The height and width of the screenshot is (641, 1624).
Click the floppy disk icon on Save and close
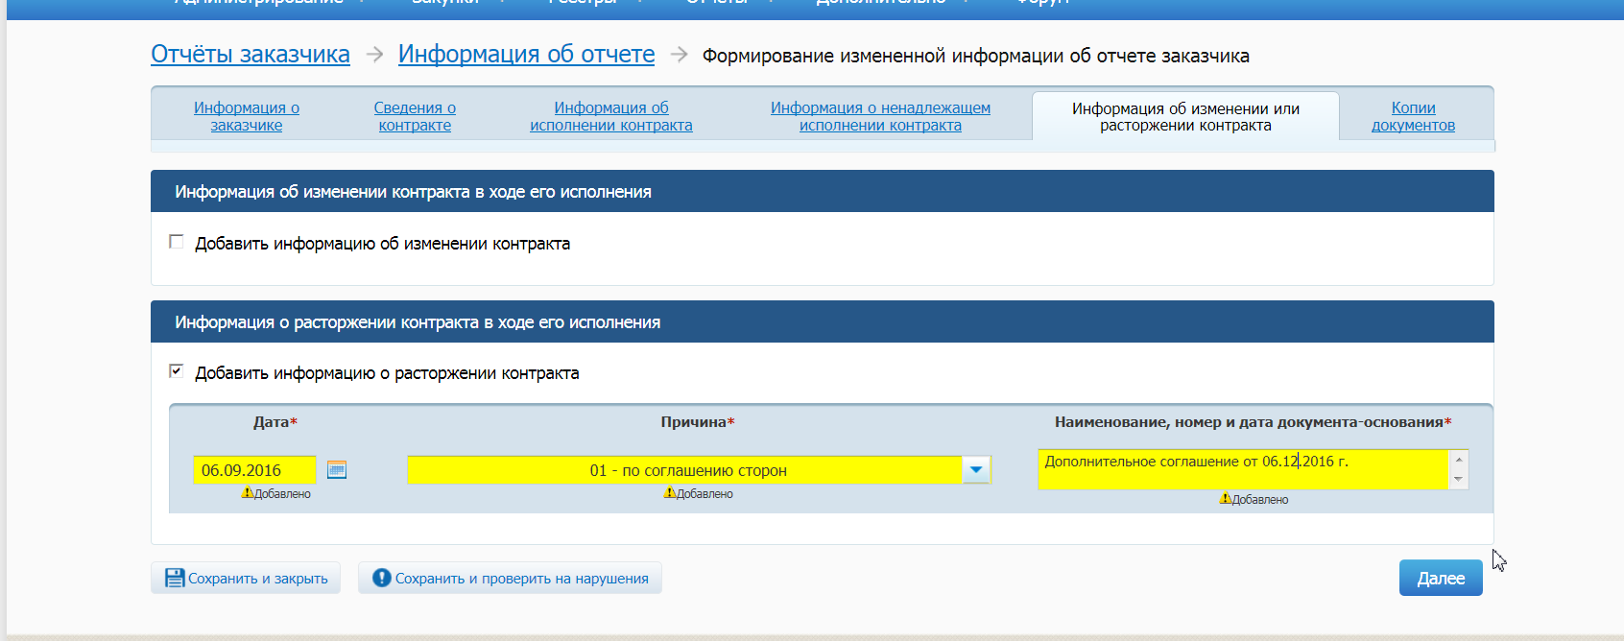pyautogui.click(x=175, y=578)
